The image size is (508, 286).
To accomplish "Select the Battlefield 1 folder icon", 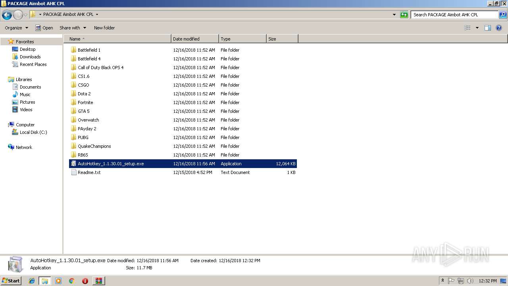I will coord(73,50).
